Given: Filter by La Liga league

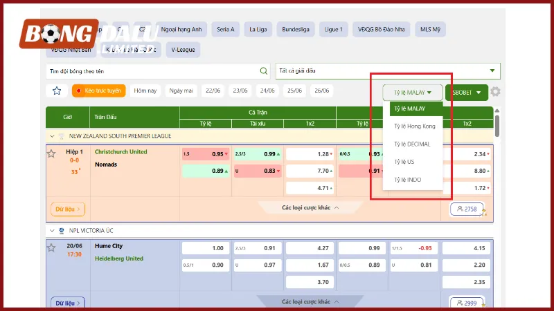Looking at the screenshot, I should click(258, 29).
